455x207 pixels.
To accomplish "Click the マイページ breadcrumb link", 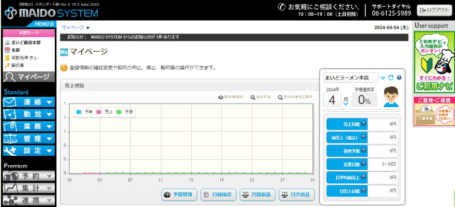I will [73, 27].
